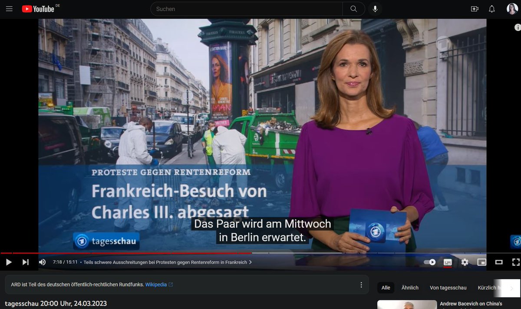Show more filter chips with the arrow
Image resolution: width=521 pixels, height=309 pixels.
coord(511,288)
